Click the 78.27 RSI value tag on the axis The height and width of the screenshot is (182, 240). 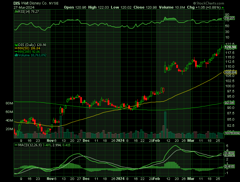229,18
